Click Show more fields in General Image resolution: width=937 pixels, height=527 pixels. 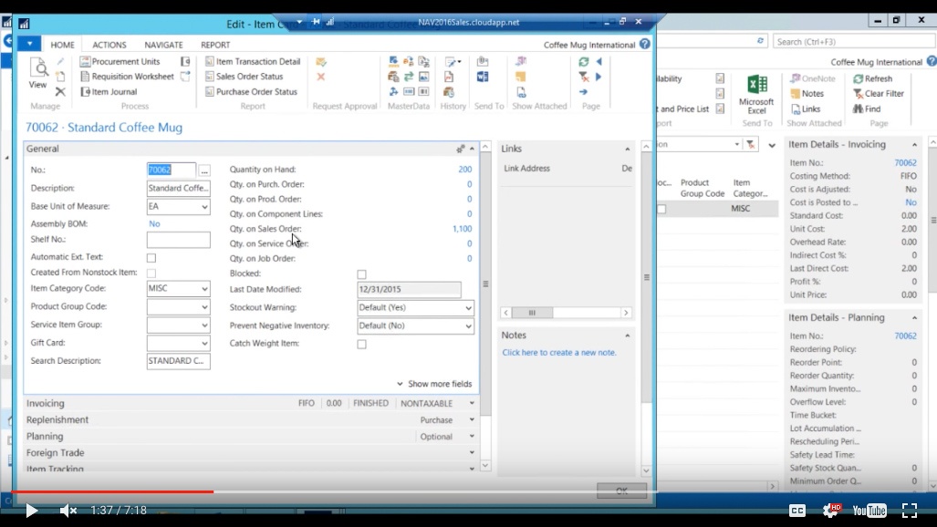point(434,384)
